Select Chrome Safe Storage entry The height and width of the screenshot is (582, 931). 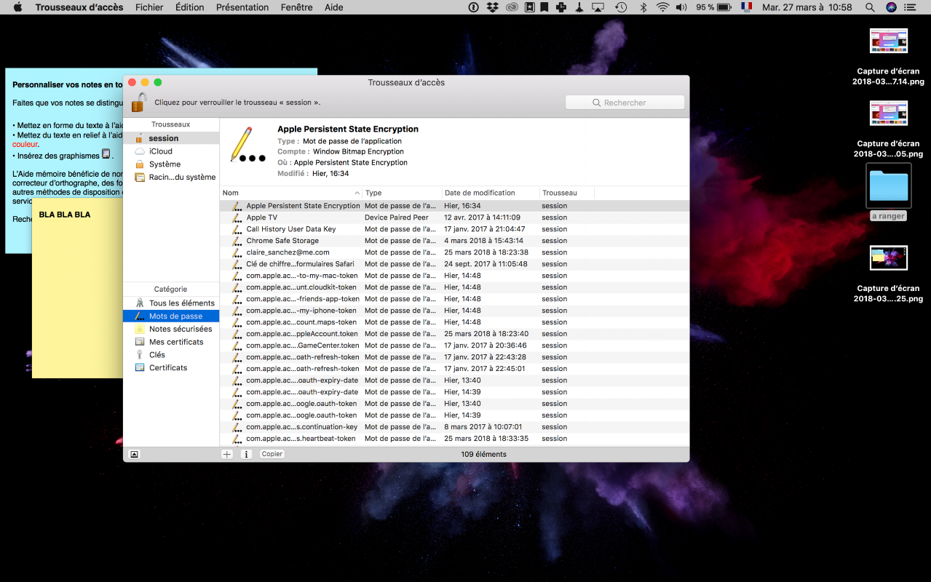(454, 241)
